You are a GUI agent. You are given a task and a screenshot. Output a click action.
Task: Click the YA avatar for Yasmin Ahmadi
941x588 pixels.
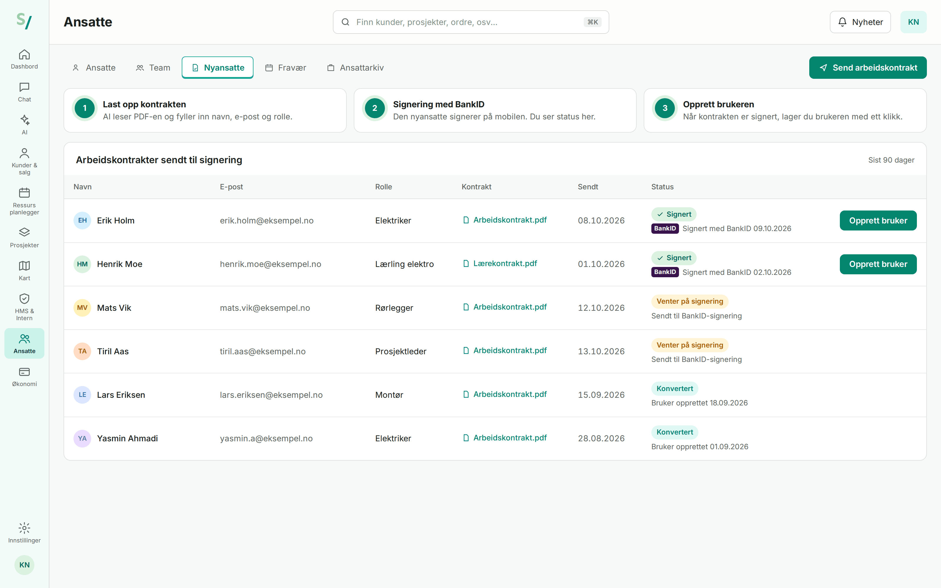(82, 438)
